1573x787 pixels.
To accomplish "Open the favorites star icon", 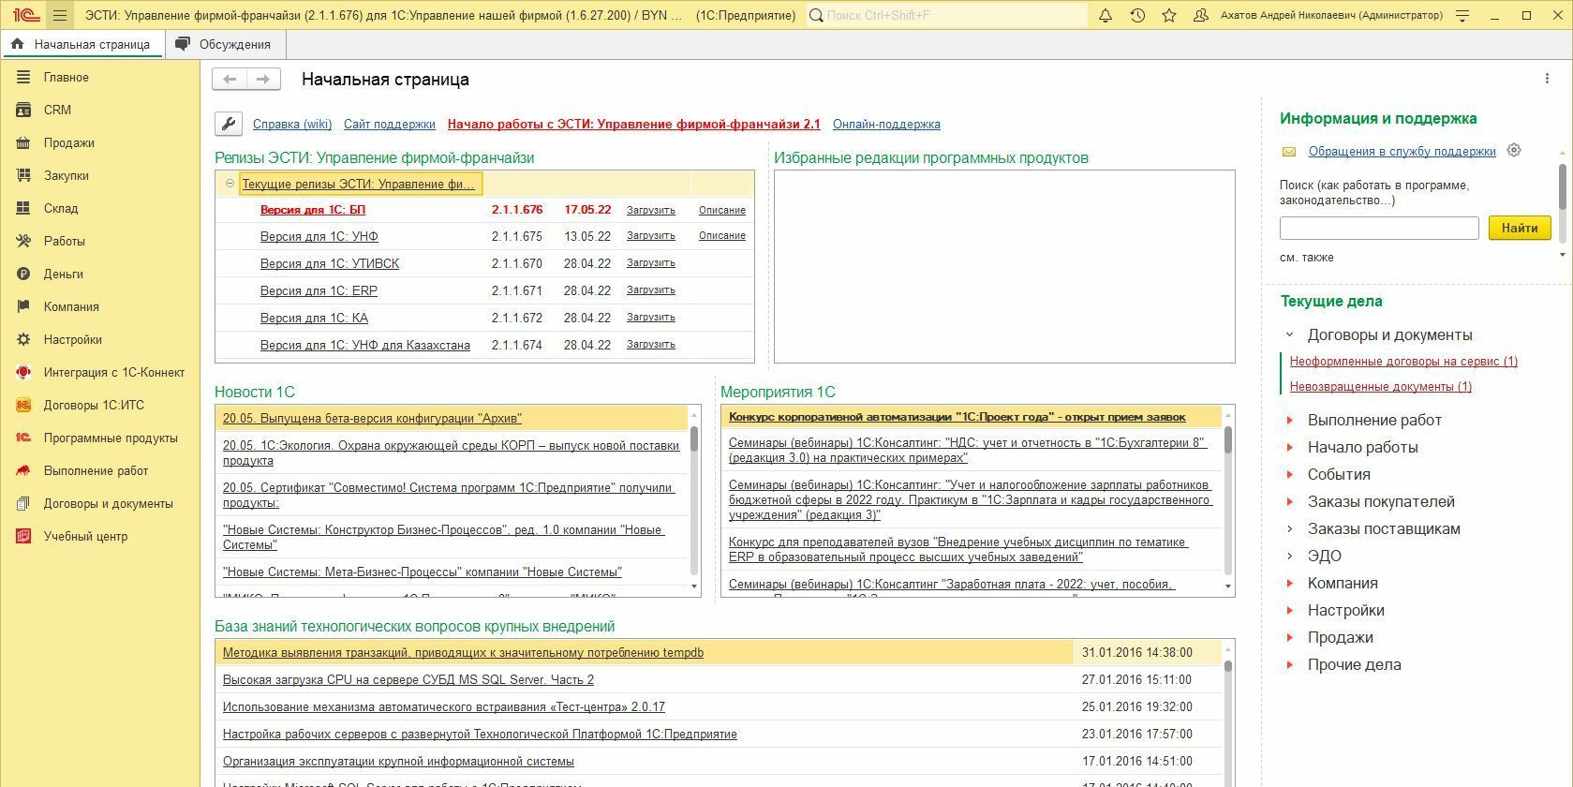I will click(x=1169, y=15).
